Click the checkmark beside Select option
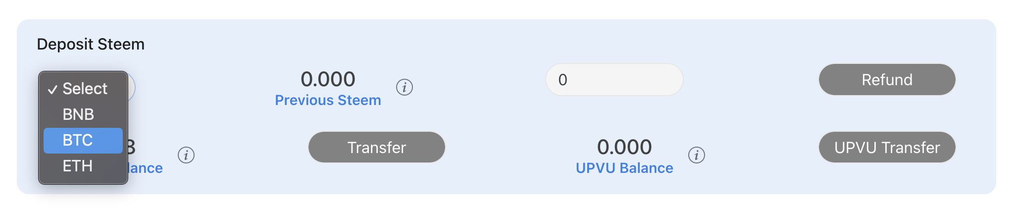This screenshot has height=212, width=1017. coord(52,89)
